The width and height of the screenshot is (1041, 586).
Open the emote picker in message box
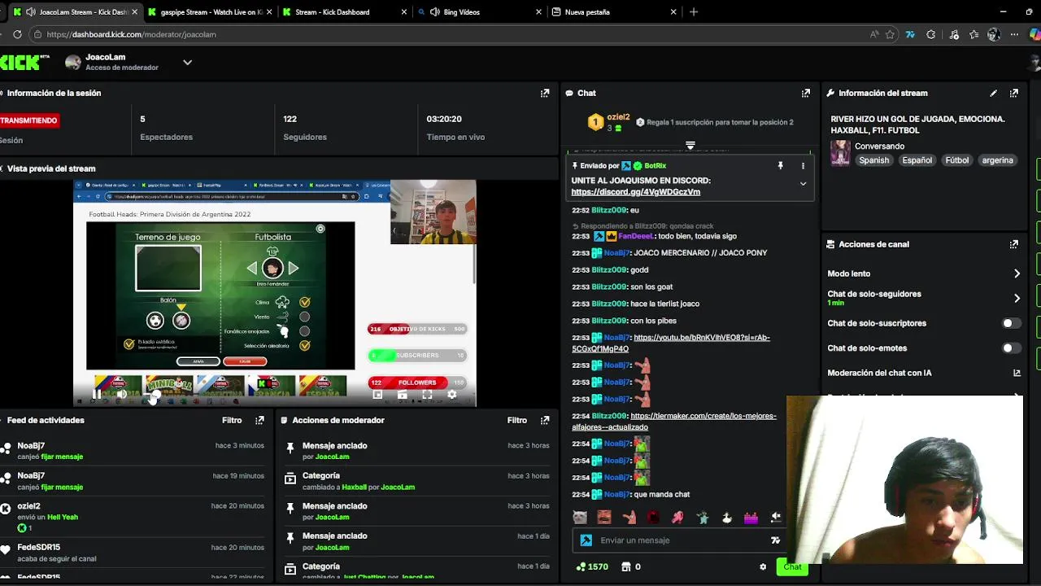[775, 540]
